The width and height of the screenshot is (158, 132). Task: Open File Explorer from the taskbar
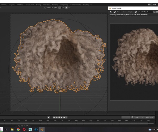[x=12, y=129]
